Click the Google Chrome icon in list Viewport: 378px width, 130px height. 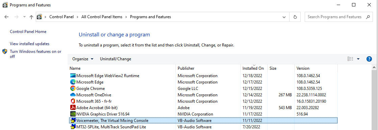tap(73, 89)
